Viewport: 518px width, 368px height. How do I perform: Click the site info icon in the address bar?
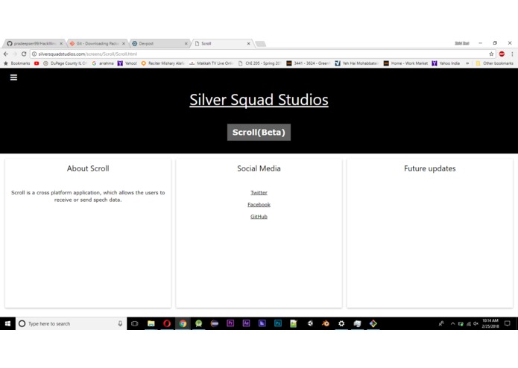tap(34, 54)
